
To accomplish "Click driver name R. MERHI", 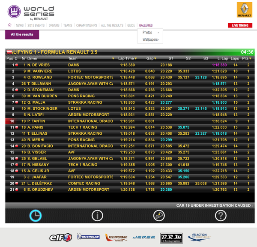I will click(36, 140).
